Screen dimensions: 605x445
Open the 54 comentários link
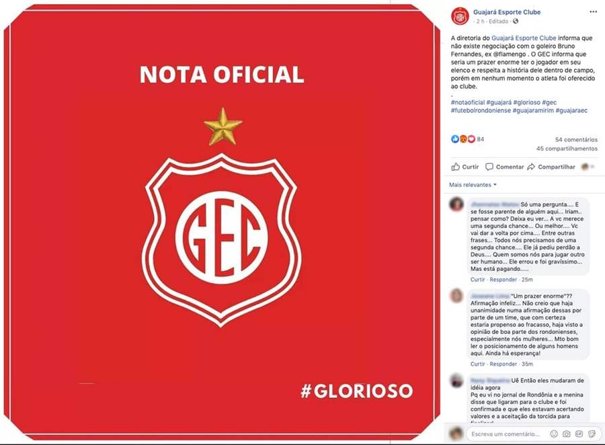[x=576, y=139]
